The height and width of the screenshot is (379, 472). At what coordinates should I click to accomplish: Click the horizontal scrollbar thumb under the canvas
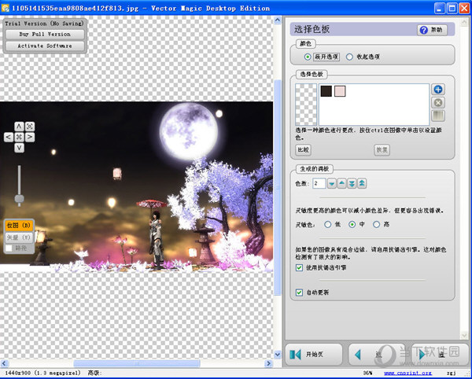(137, 363)
